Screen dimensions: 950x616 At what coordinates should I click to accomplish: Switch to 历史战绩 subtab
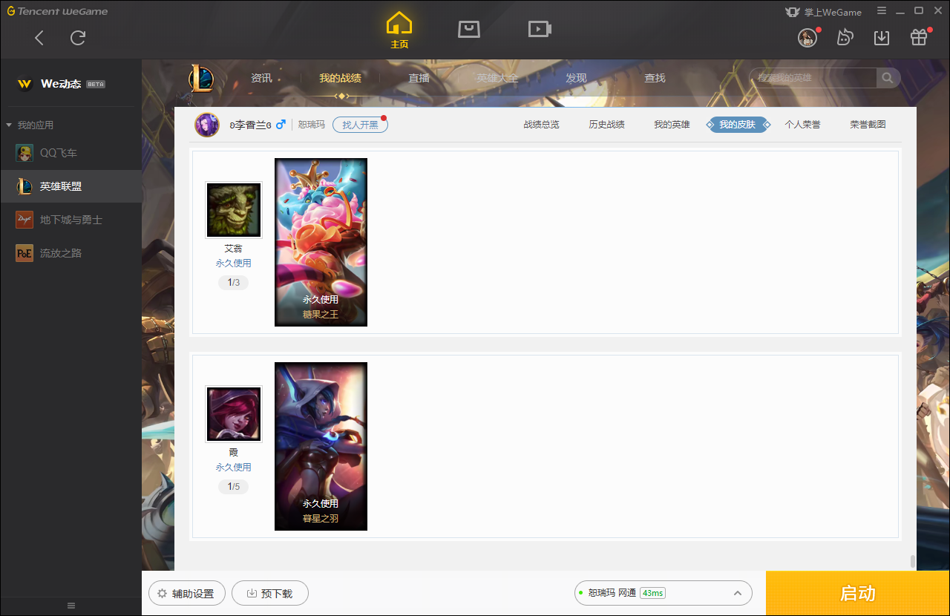606,125
